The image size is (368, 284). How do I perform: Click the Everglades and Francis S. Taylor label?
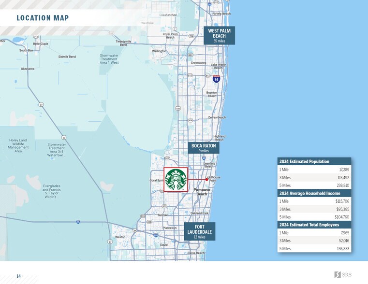click(x=52, y=191)
